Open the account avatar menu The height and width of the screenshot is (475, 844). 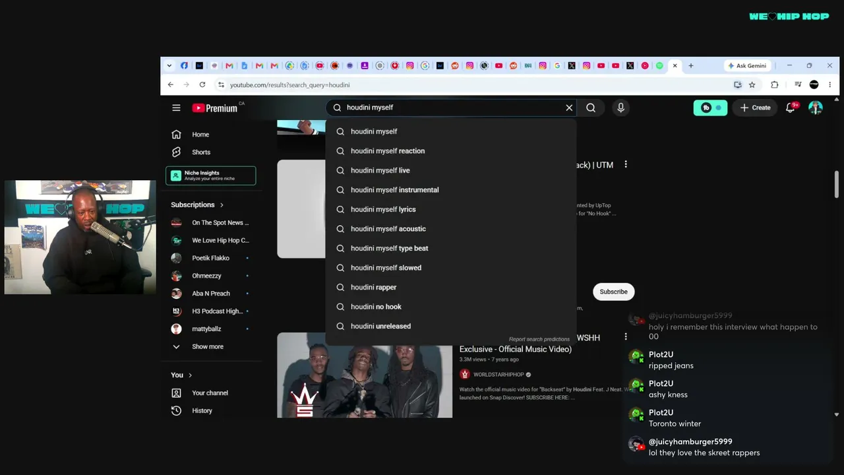(x=816, y=108)
